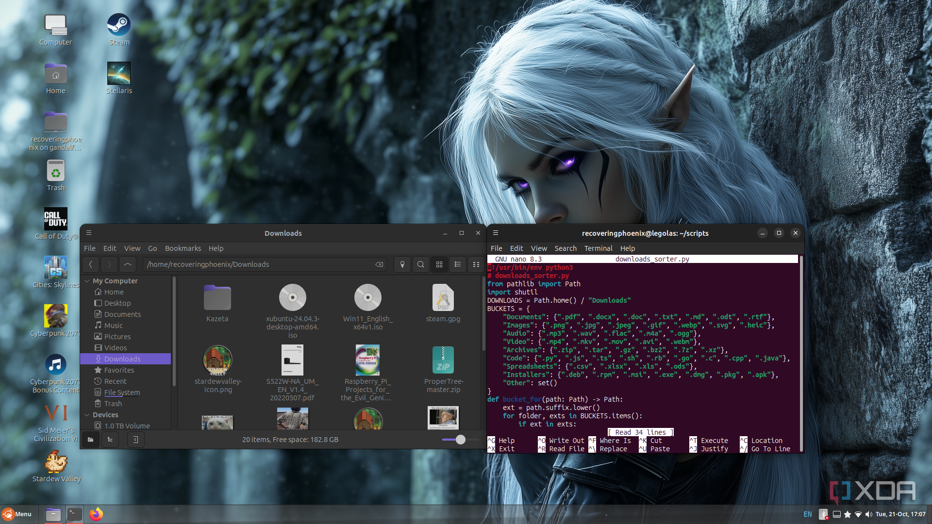Open the Stellaris desktop icon
This screenshot has width=932, height=524.
119,78
